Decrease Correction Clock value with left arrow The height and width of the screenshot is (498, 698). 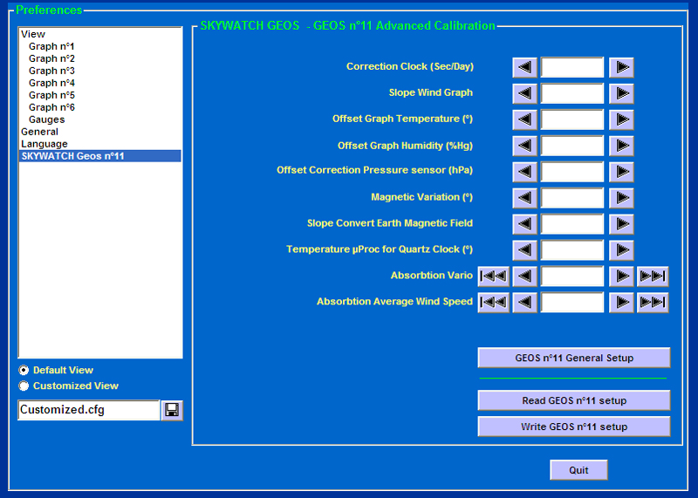525,68
